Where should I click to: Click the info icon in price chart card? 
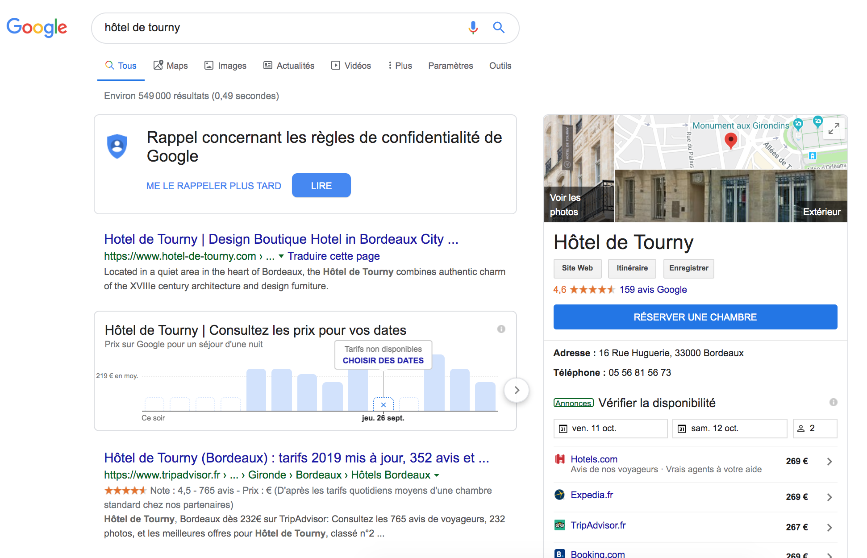pyautogui.click(x=501, y=329)
